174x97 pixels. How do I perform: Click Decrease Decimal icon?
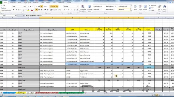click(x=77, y=10)
